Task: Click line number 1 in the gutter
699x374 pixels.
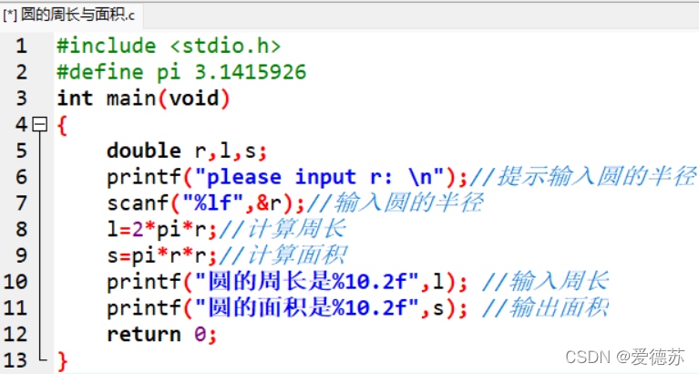Action: [21, 46]
